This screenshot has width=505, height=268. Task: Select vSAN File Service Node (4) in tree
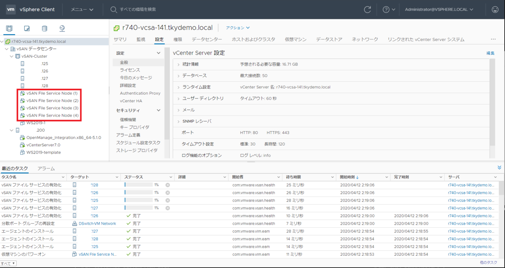(x=52, y=115)
